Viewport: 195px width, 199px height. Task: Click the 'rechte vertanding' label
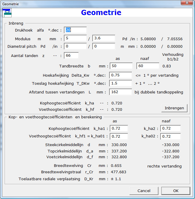pos(165,166)
